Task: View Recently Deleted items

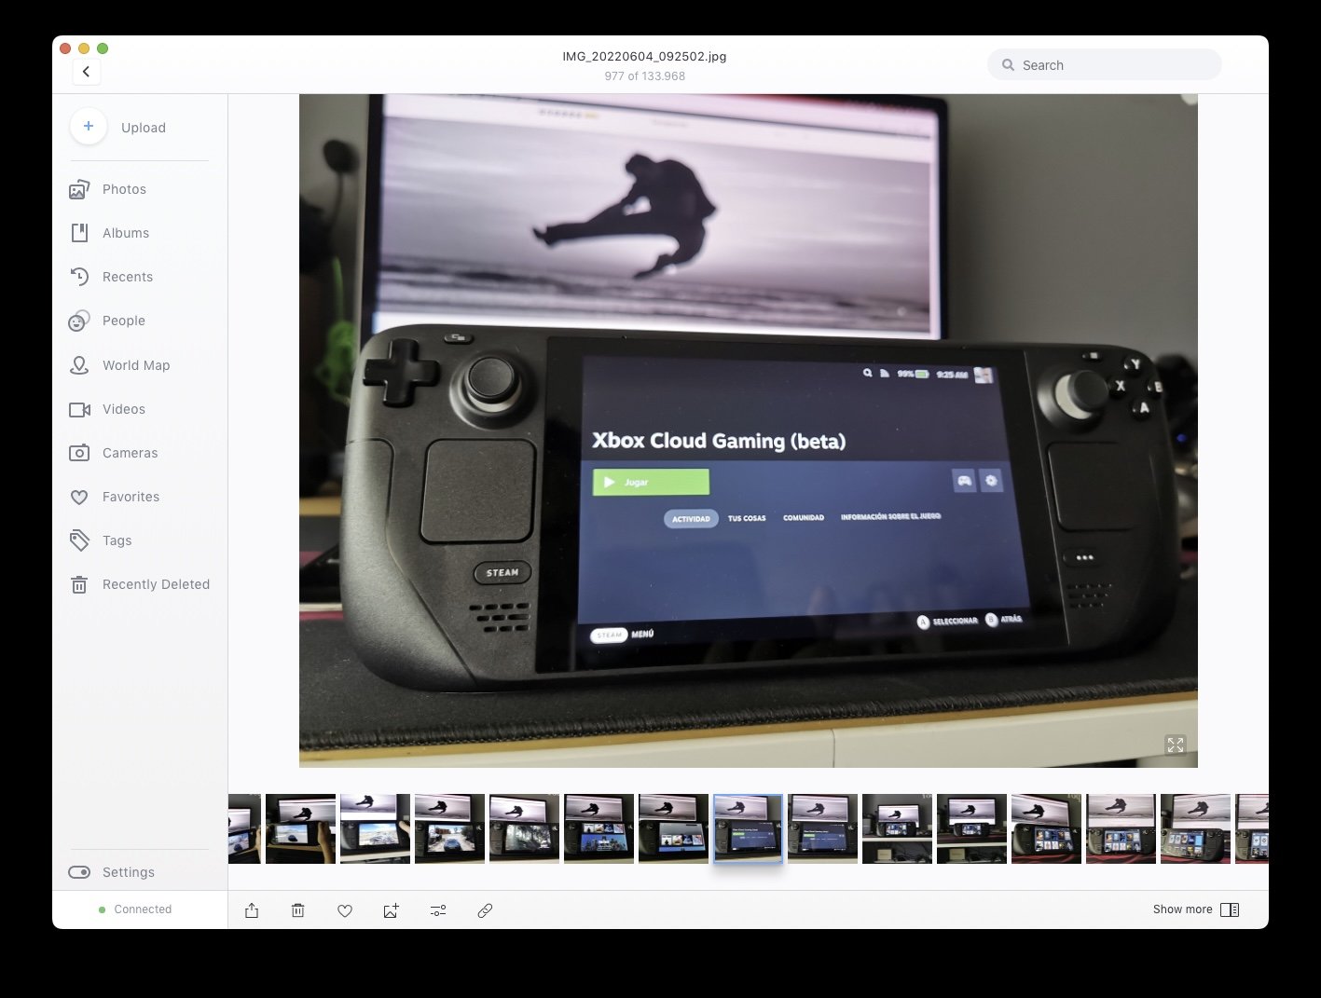Action: pyautogui.click(x=156, y=584)
